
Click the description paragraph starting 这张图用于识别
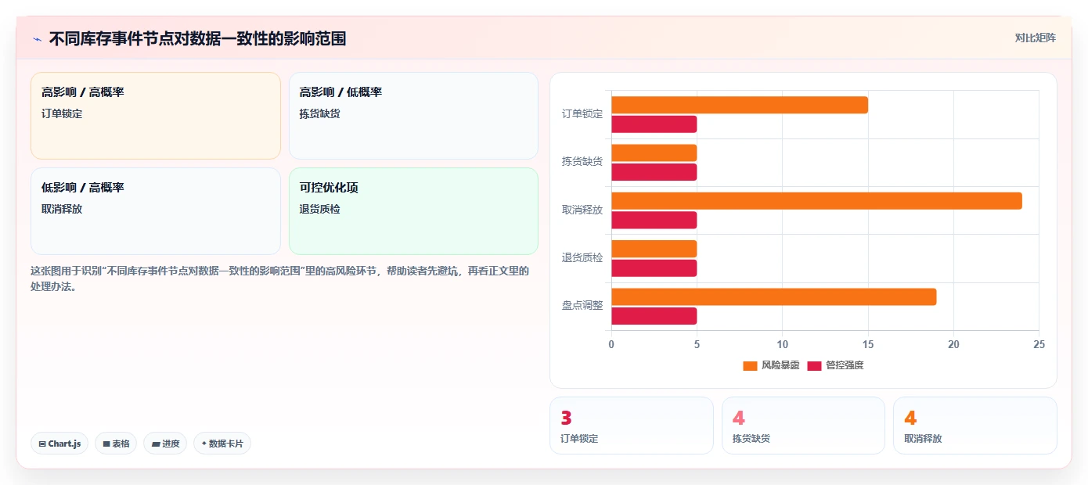coord(280,278)
